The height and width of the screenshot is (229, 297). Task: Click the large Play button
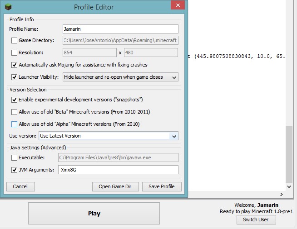point(94,213)
